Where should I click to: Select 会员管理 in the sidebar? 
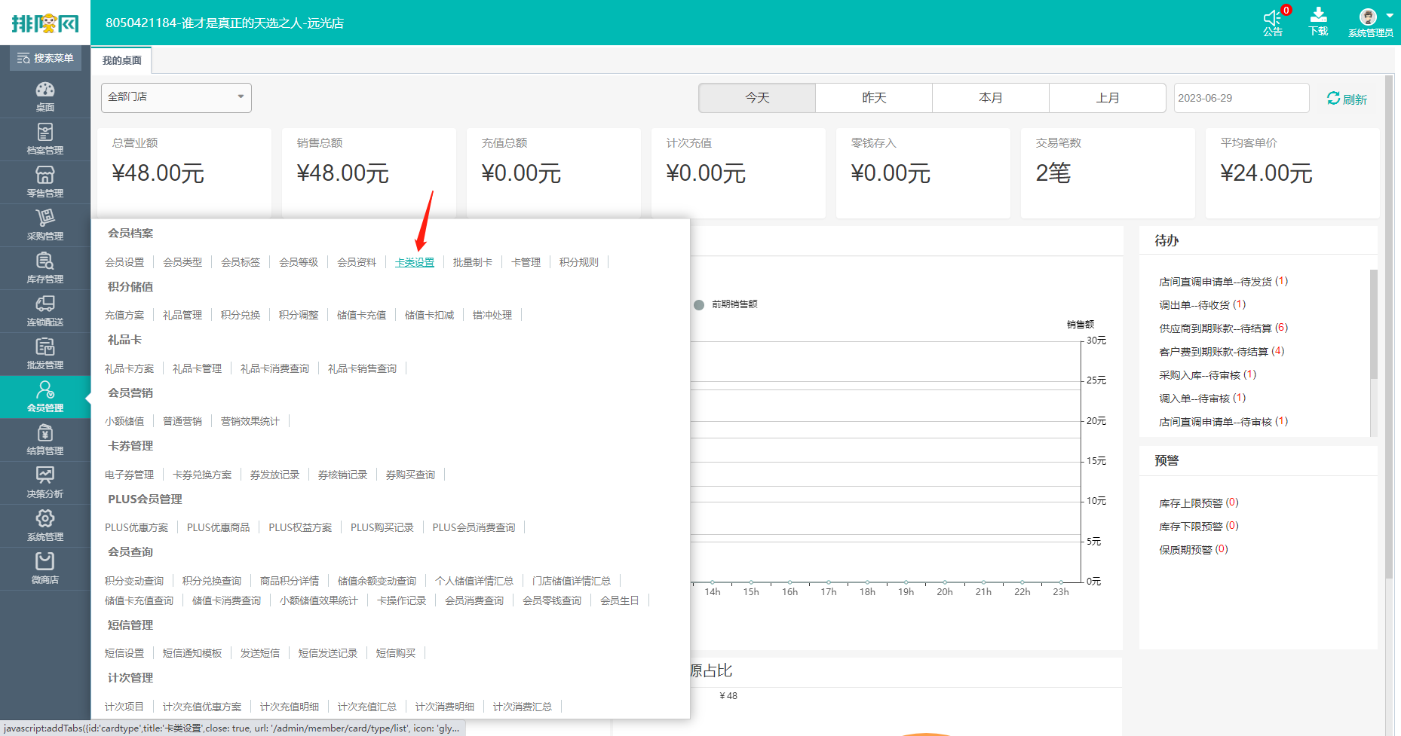pyautogui.click(x=45, y=396)
